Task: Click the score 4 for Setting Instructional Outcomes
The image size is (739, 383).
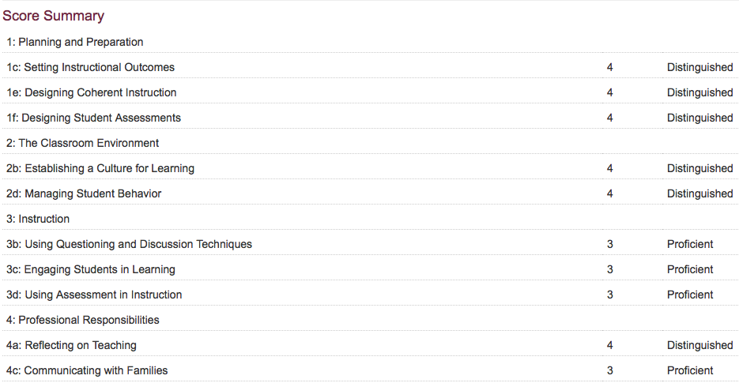Action: (x=610, y=67)
